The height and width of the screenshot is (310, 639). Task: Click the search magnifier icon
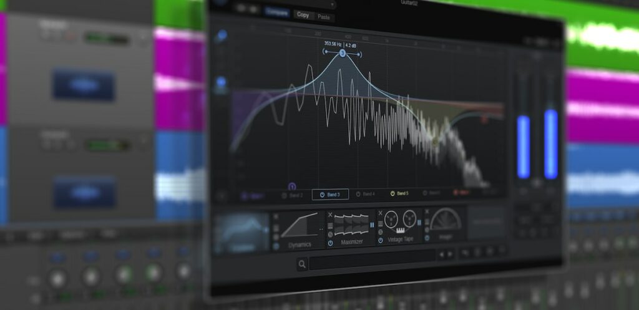(302, 265)
